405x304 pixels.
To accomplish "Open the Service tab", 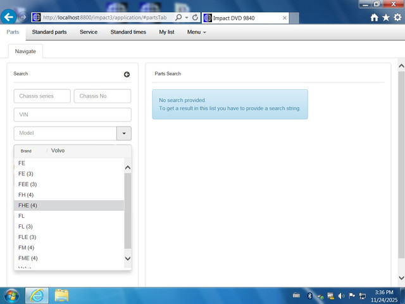I will tap(89, 32).
